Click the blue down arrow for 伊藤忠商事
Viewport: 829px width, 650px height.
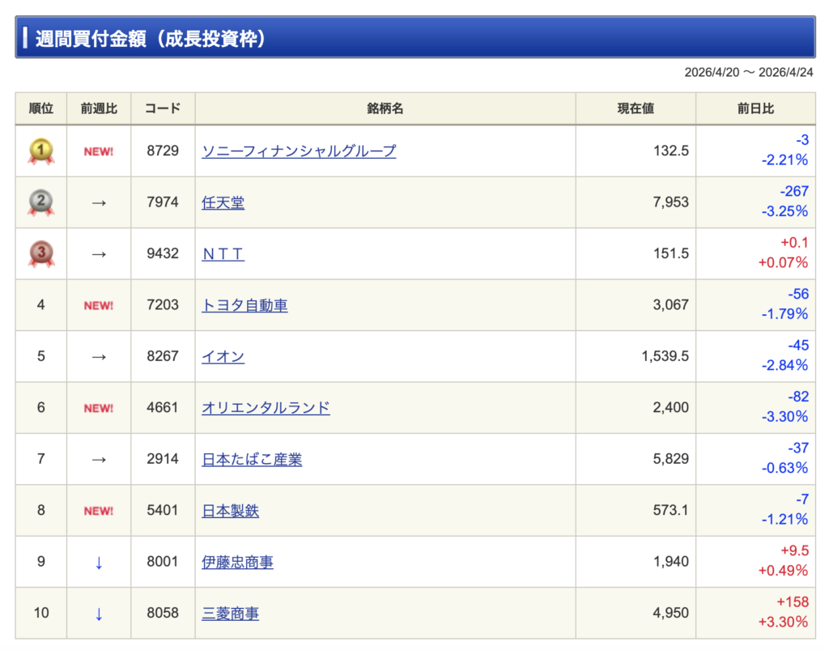pyautogui.click(x=99, y=563)
